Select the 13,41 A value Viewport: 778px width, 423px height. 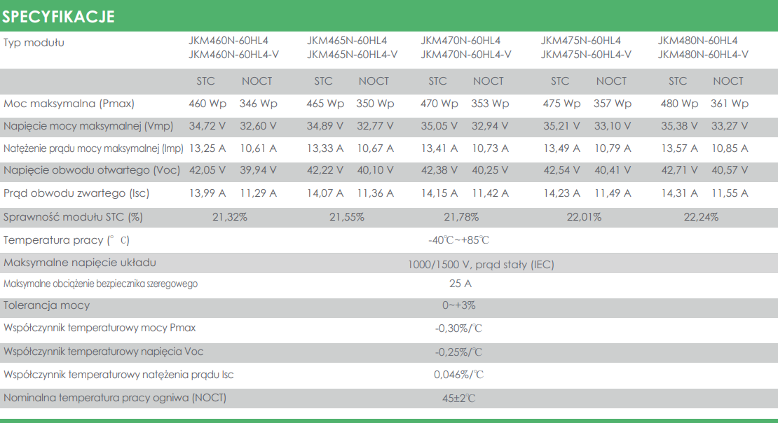point(439,148)
